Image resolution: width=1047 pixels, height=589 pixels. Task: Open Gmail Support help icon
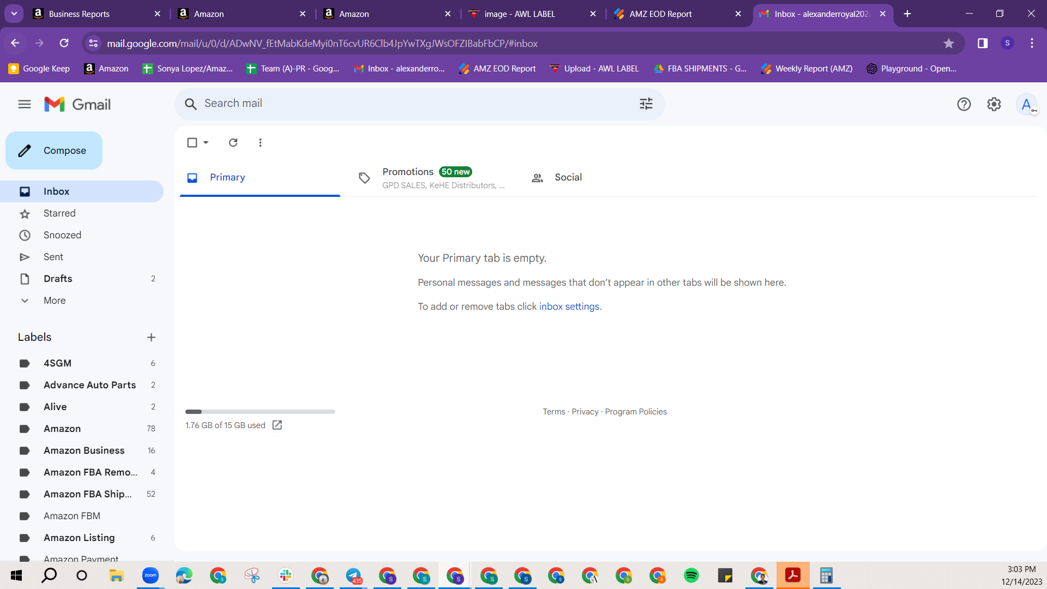[x=964, y=104]
